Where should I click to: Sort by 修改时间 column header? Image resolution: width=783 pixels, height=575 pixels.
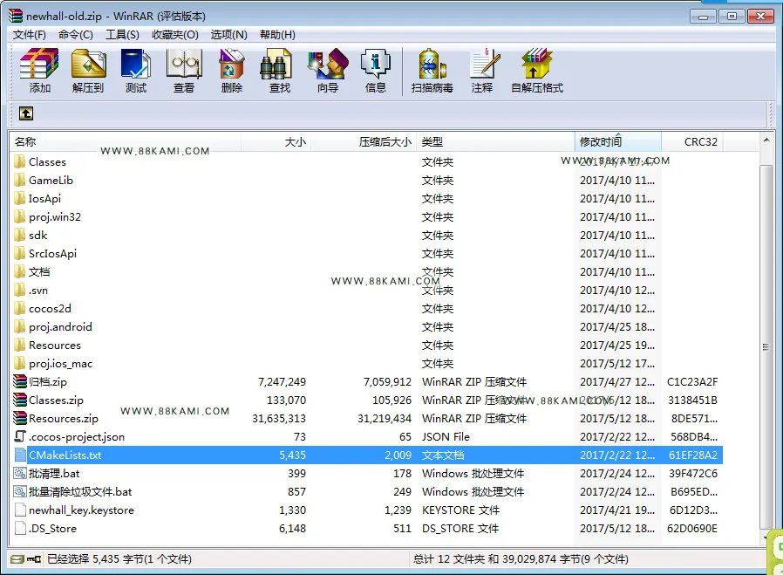(x=617, y=142)
